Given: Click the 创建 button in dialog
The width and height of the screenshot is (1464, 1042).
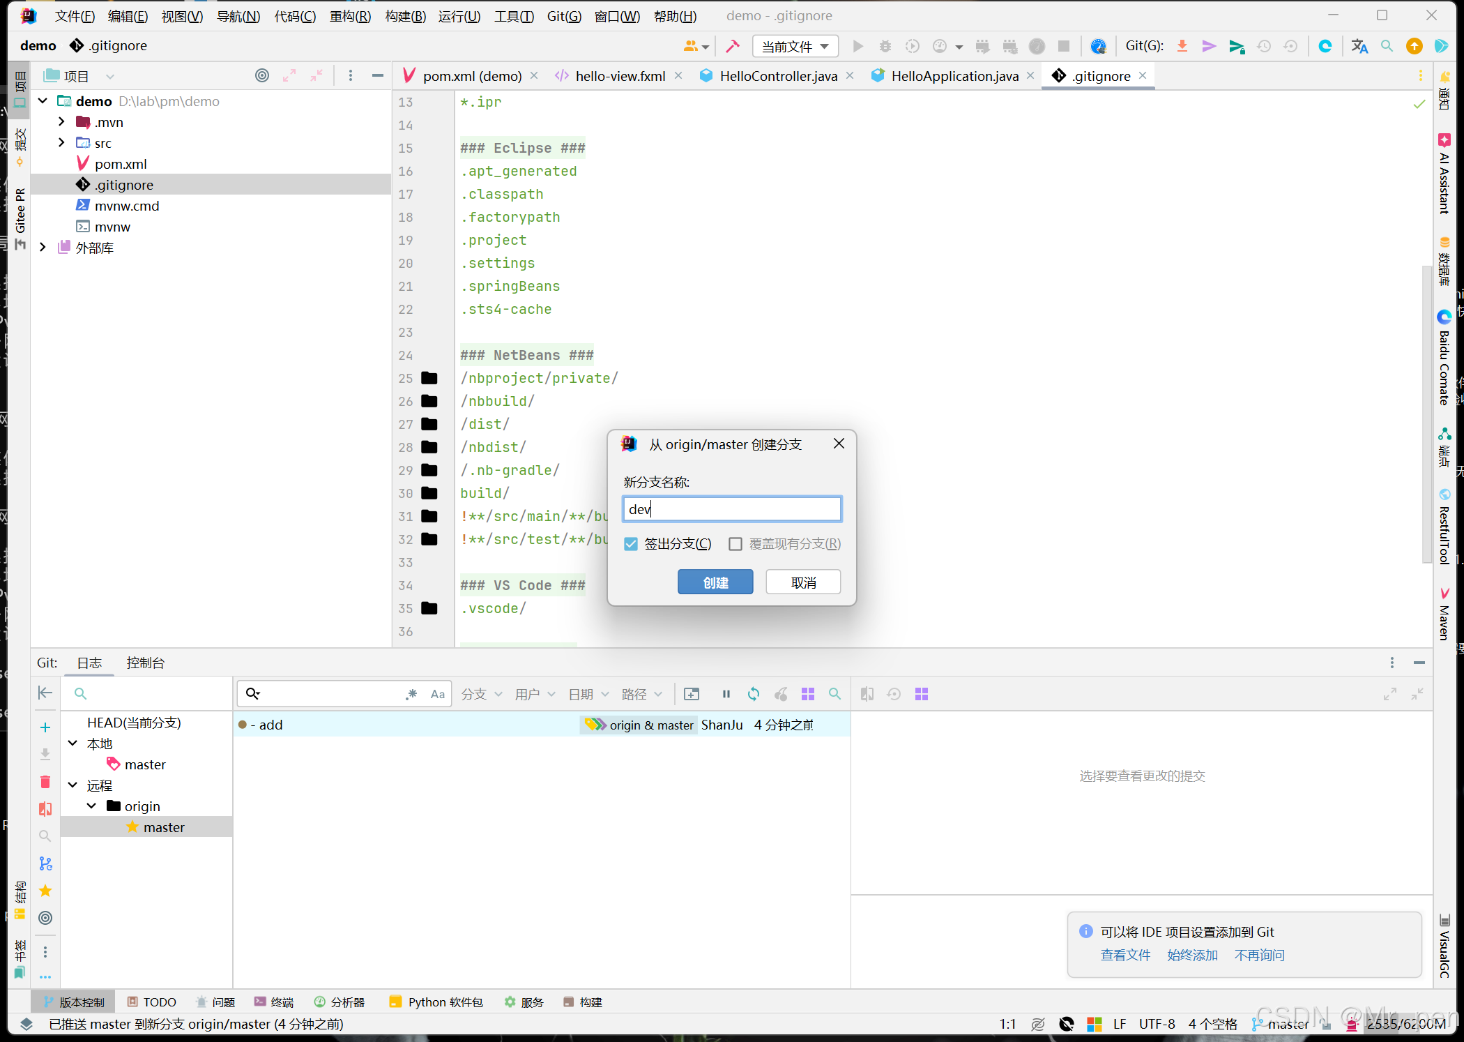Looking at the screenshot, I should (x=715, y=582).
